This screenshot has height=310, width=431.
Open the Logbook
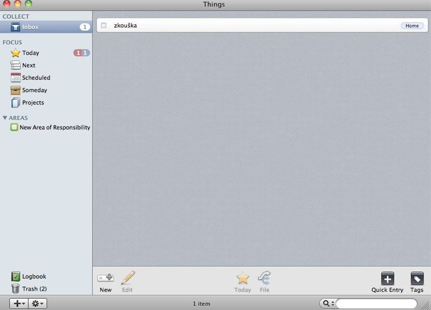tap(29, 276)
